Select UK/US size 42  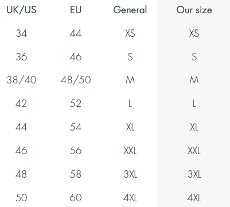pyautogui.click(x=21, y=103)
